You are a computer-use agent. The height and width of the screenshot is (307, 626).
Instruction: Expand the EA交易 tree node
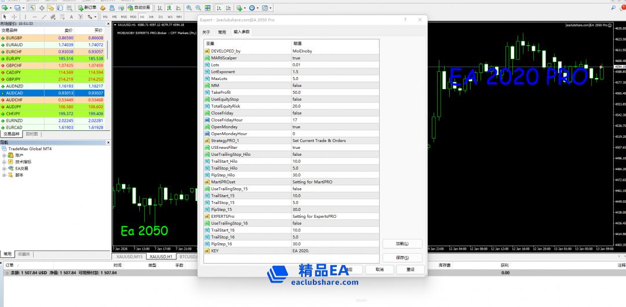pyautogui.click(x=4, y=169)
